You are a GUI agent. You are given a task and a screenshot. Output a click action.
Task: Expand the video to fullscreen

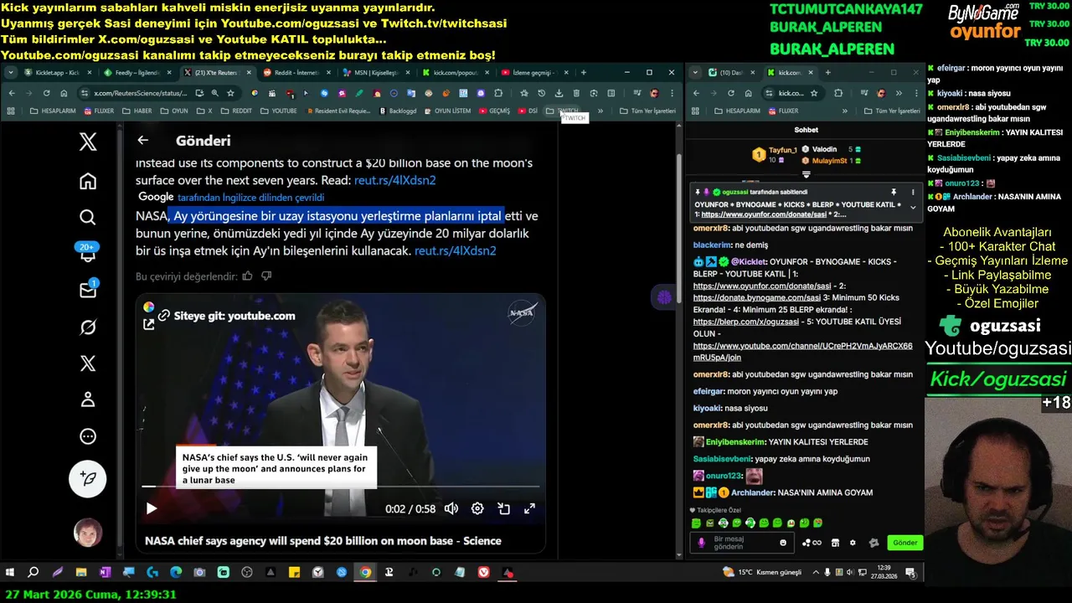click(x=529, y=508)
